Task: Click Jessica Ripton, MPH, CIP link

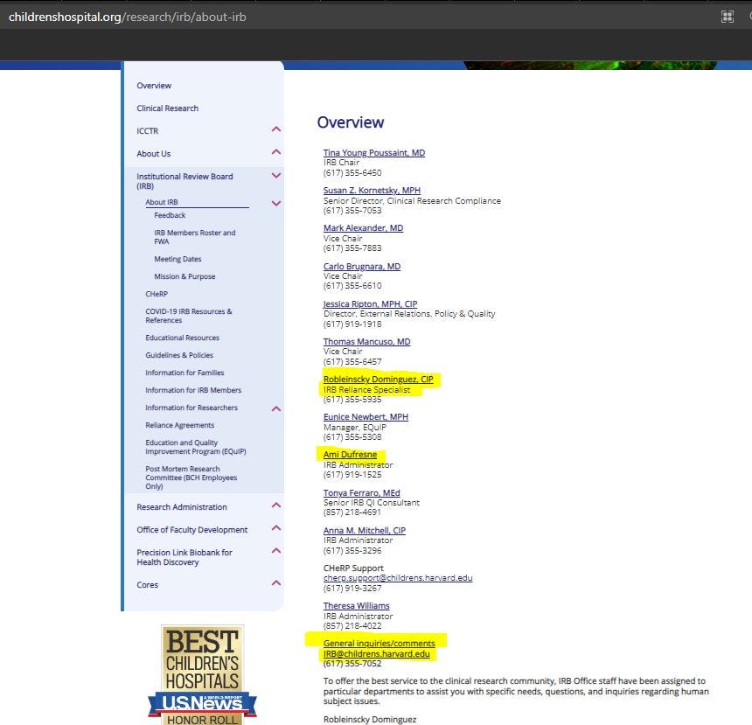Action: (370, 304)
